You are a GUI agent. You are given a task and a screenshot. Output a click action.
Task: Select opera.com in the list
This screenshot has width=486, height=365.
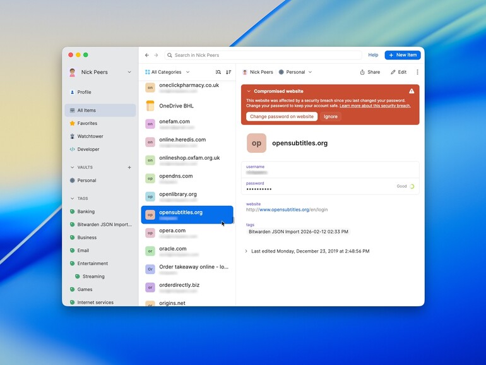click(187, 233)
